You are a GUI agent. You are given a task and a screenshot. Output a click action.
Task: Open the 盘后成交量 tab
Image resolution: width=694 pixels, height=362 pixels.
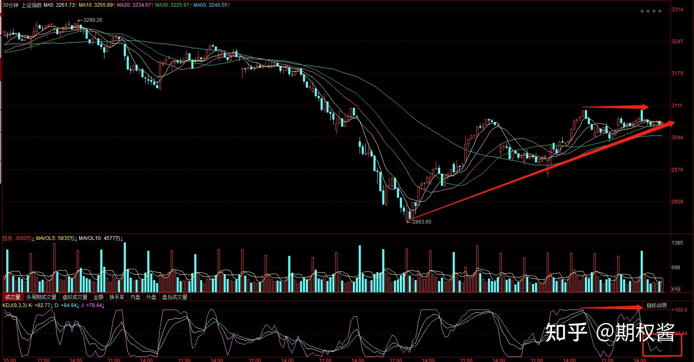tap(175, 297)
